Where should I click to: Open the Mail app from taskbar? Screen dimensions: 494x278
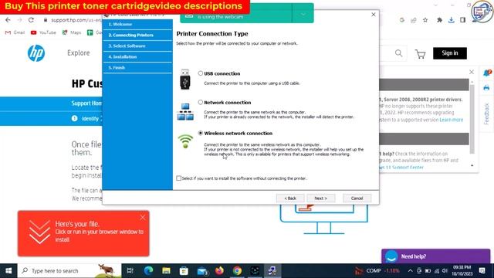pyautogui.click(x=202, y=271)
